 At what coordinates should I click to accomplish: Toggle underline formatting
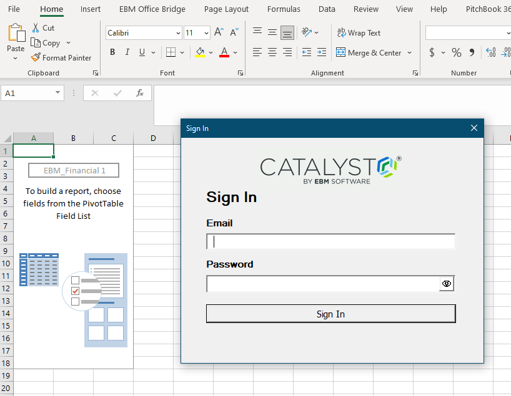click(142, 52)
